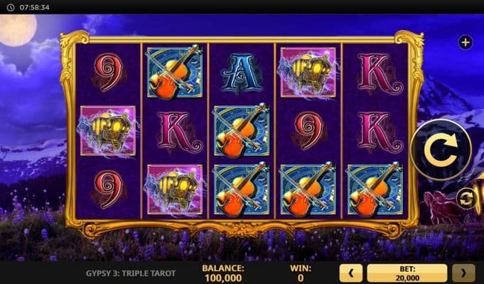
Task: Click the violin symbol at bottom of fifth reel
Action: 375,189
